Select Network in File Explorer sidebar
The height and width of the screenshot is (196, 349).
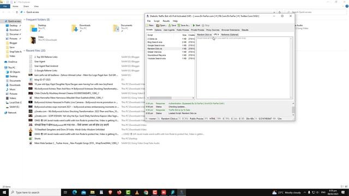(10, 113)
